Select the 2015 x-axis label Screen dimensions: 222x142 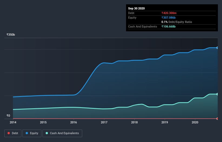coord(43,122)
